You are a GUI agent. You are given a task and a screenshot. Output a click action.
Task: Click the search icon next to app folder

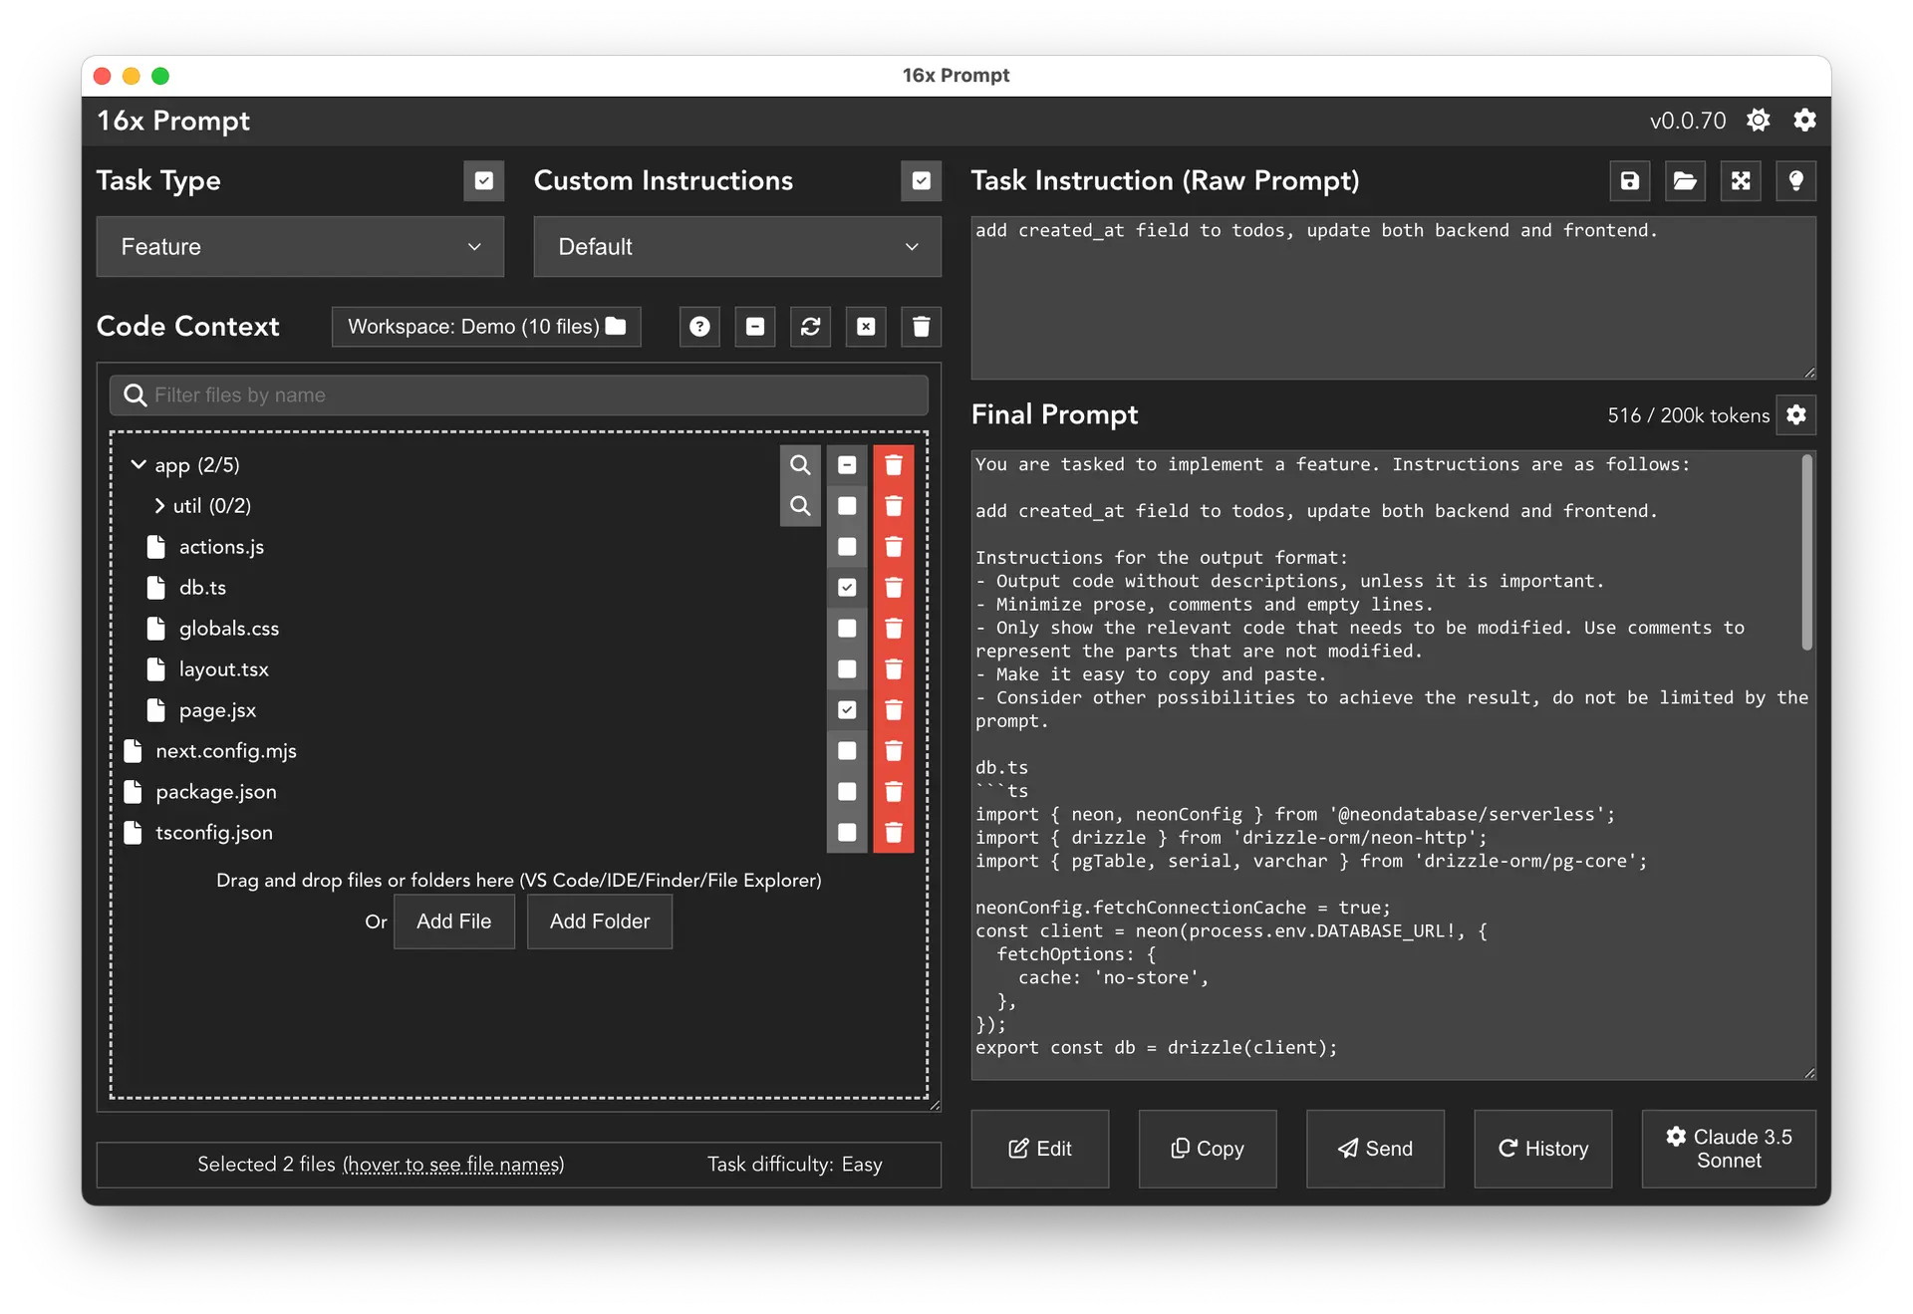click(799, 463)
